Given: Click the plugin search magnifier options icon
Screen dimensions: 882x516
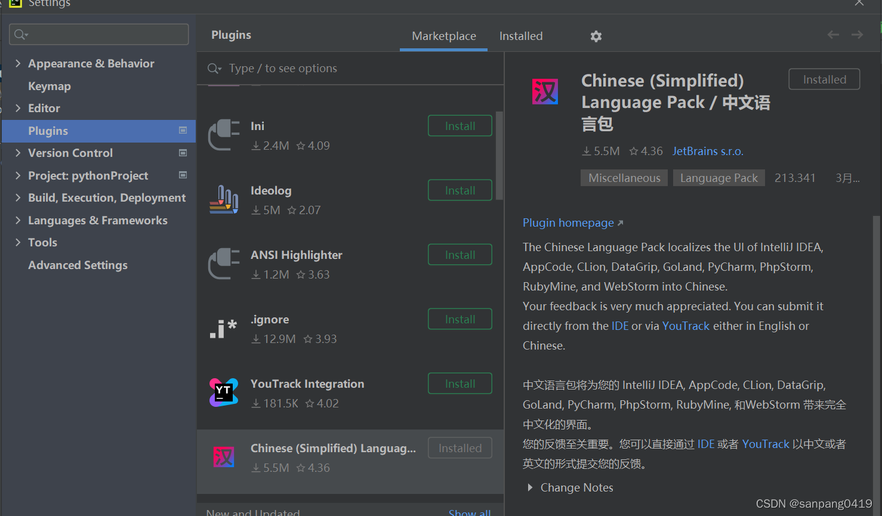Looking at the screenshot, I should [x=214, y=69].
